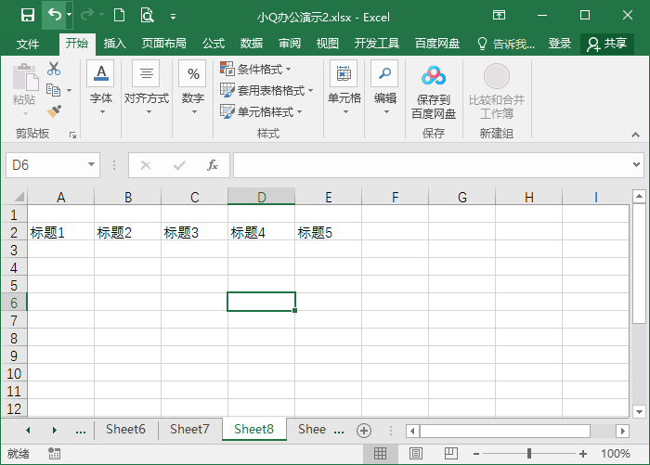Expand the 字体 font group
Viewport: 650px width, 465px height.
point(101,88)
